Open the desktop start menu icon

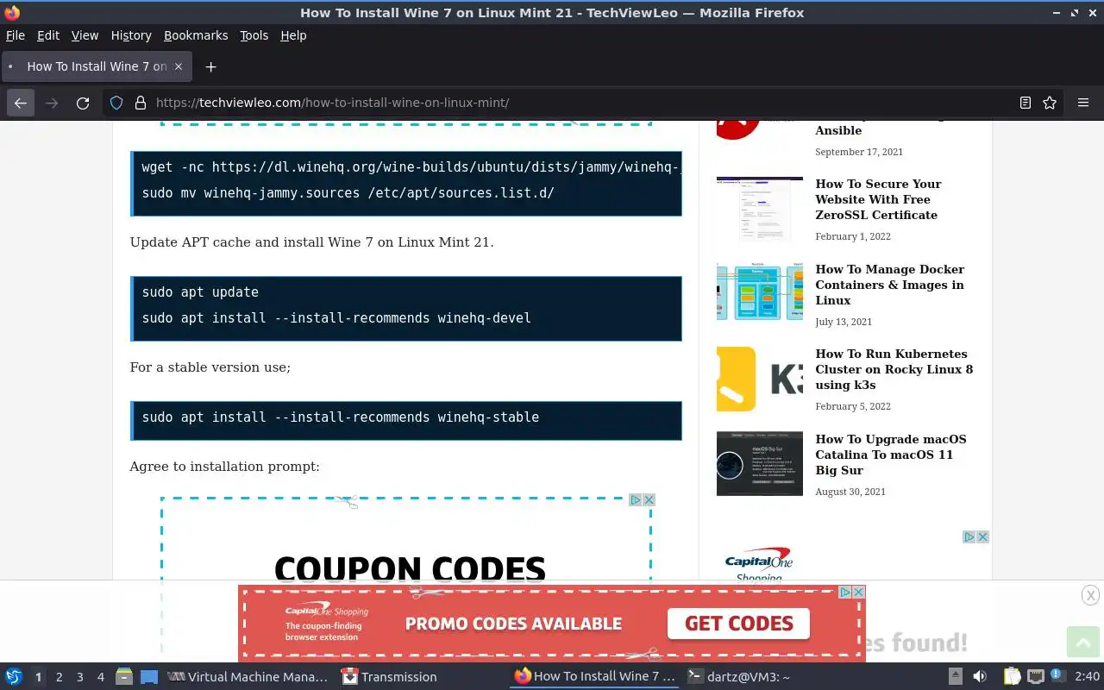(13, 677)
